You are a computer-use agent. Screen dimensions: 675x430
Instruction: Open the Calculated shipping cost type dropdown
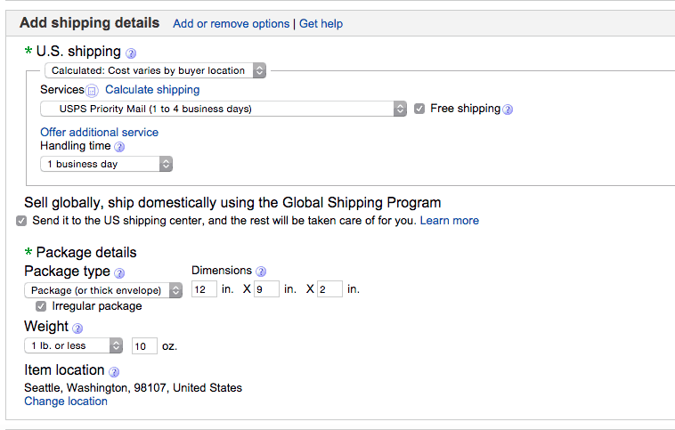(155, 70)
